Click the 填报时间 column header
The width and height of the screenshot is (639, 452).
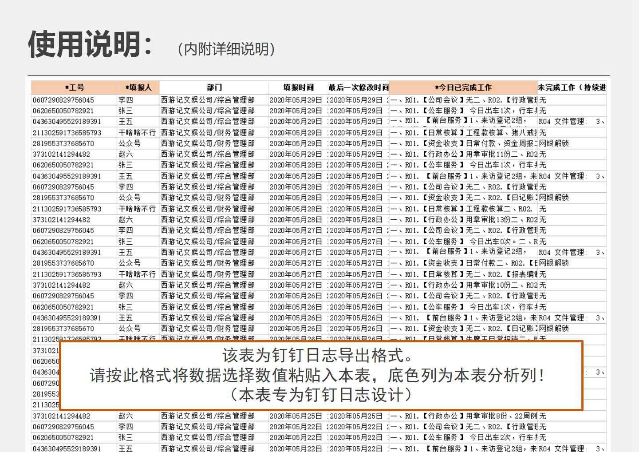(x=298, y=87)
